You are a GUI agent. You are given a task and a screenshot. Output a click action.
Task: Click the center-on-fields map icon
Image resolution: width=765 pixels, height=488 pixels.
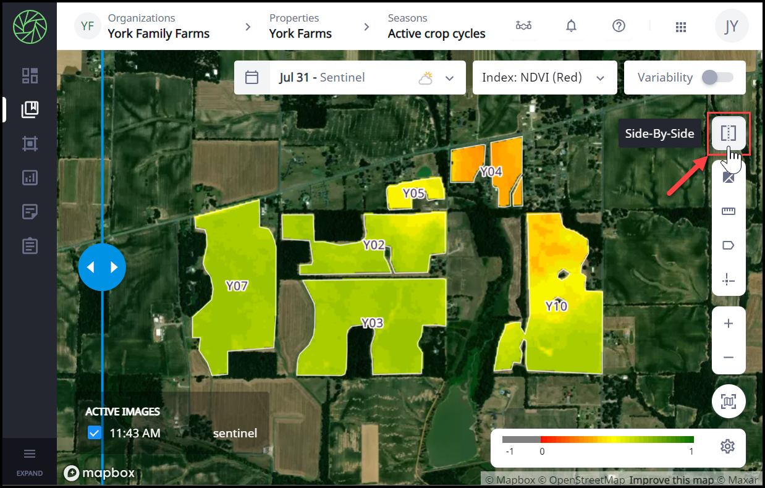tap(729, 402)
